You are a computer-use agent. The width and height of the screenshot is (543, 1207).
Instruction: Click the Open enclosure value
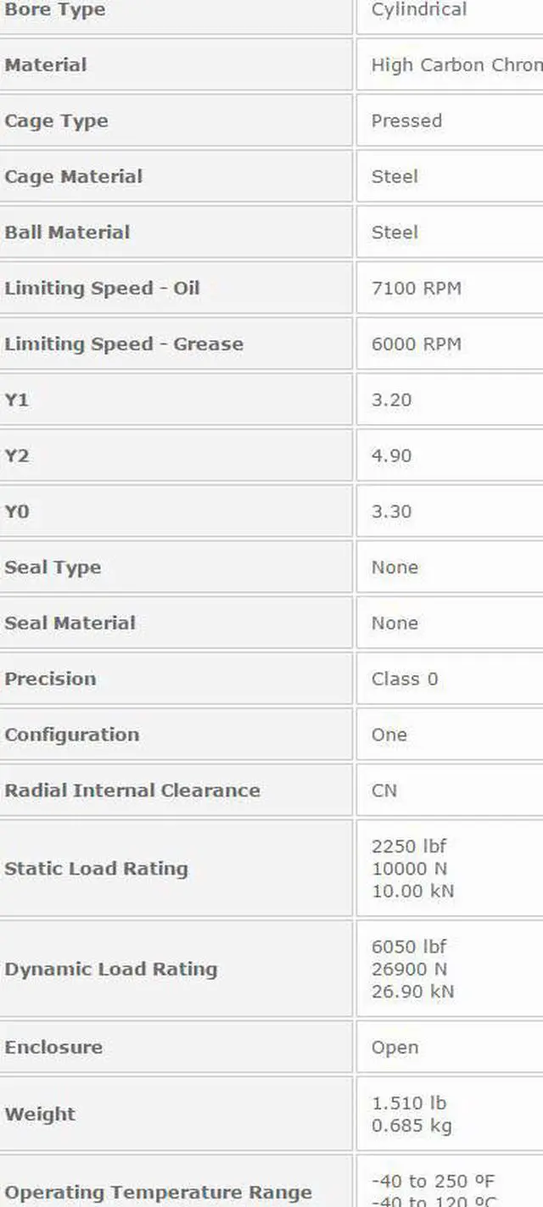[395, 1048]
